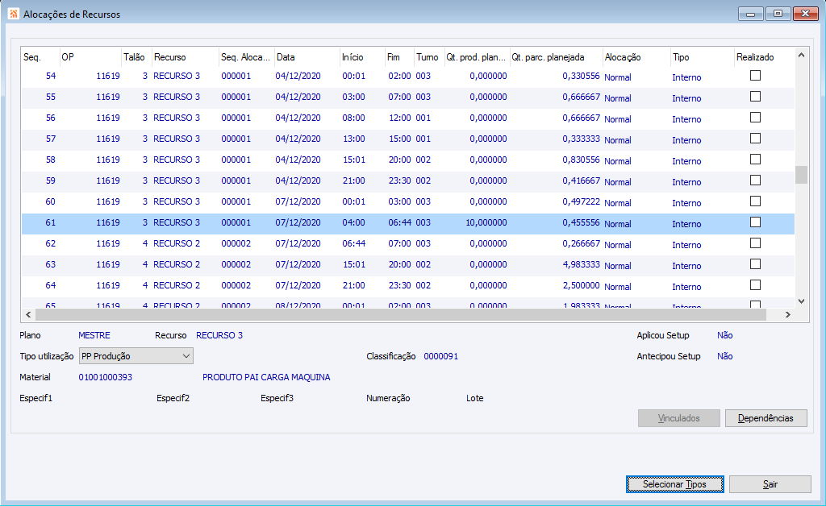Click Classificação value 0000091
Image resolution: width=826 pixels, height=506 pixels.
441,356
